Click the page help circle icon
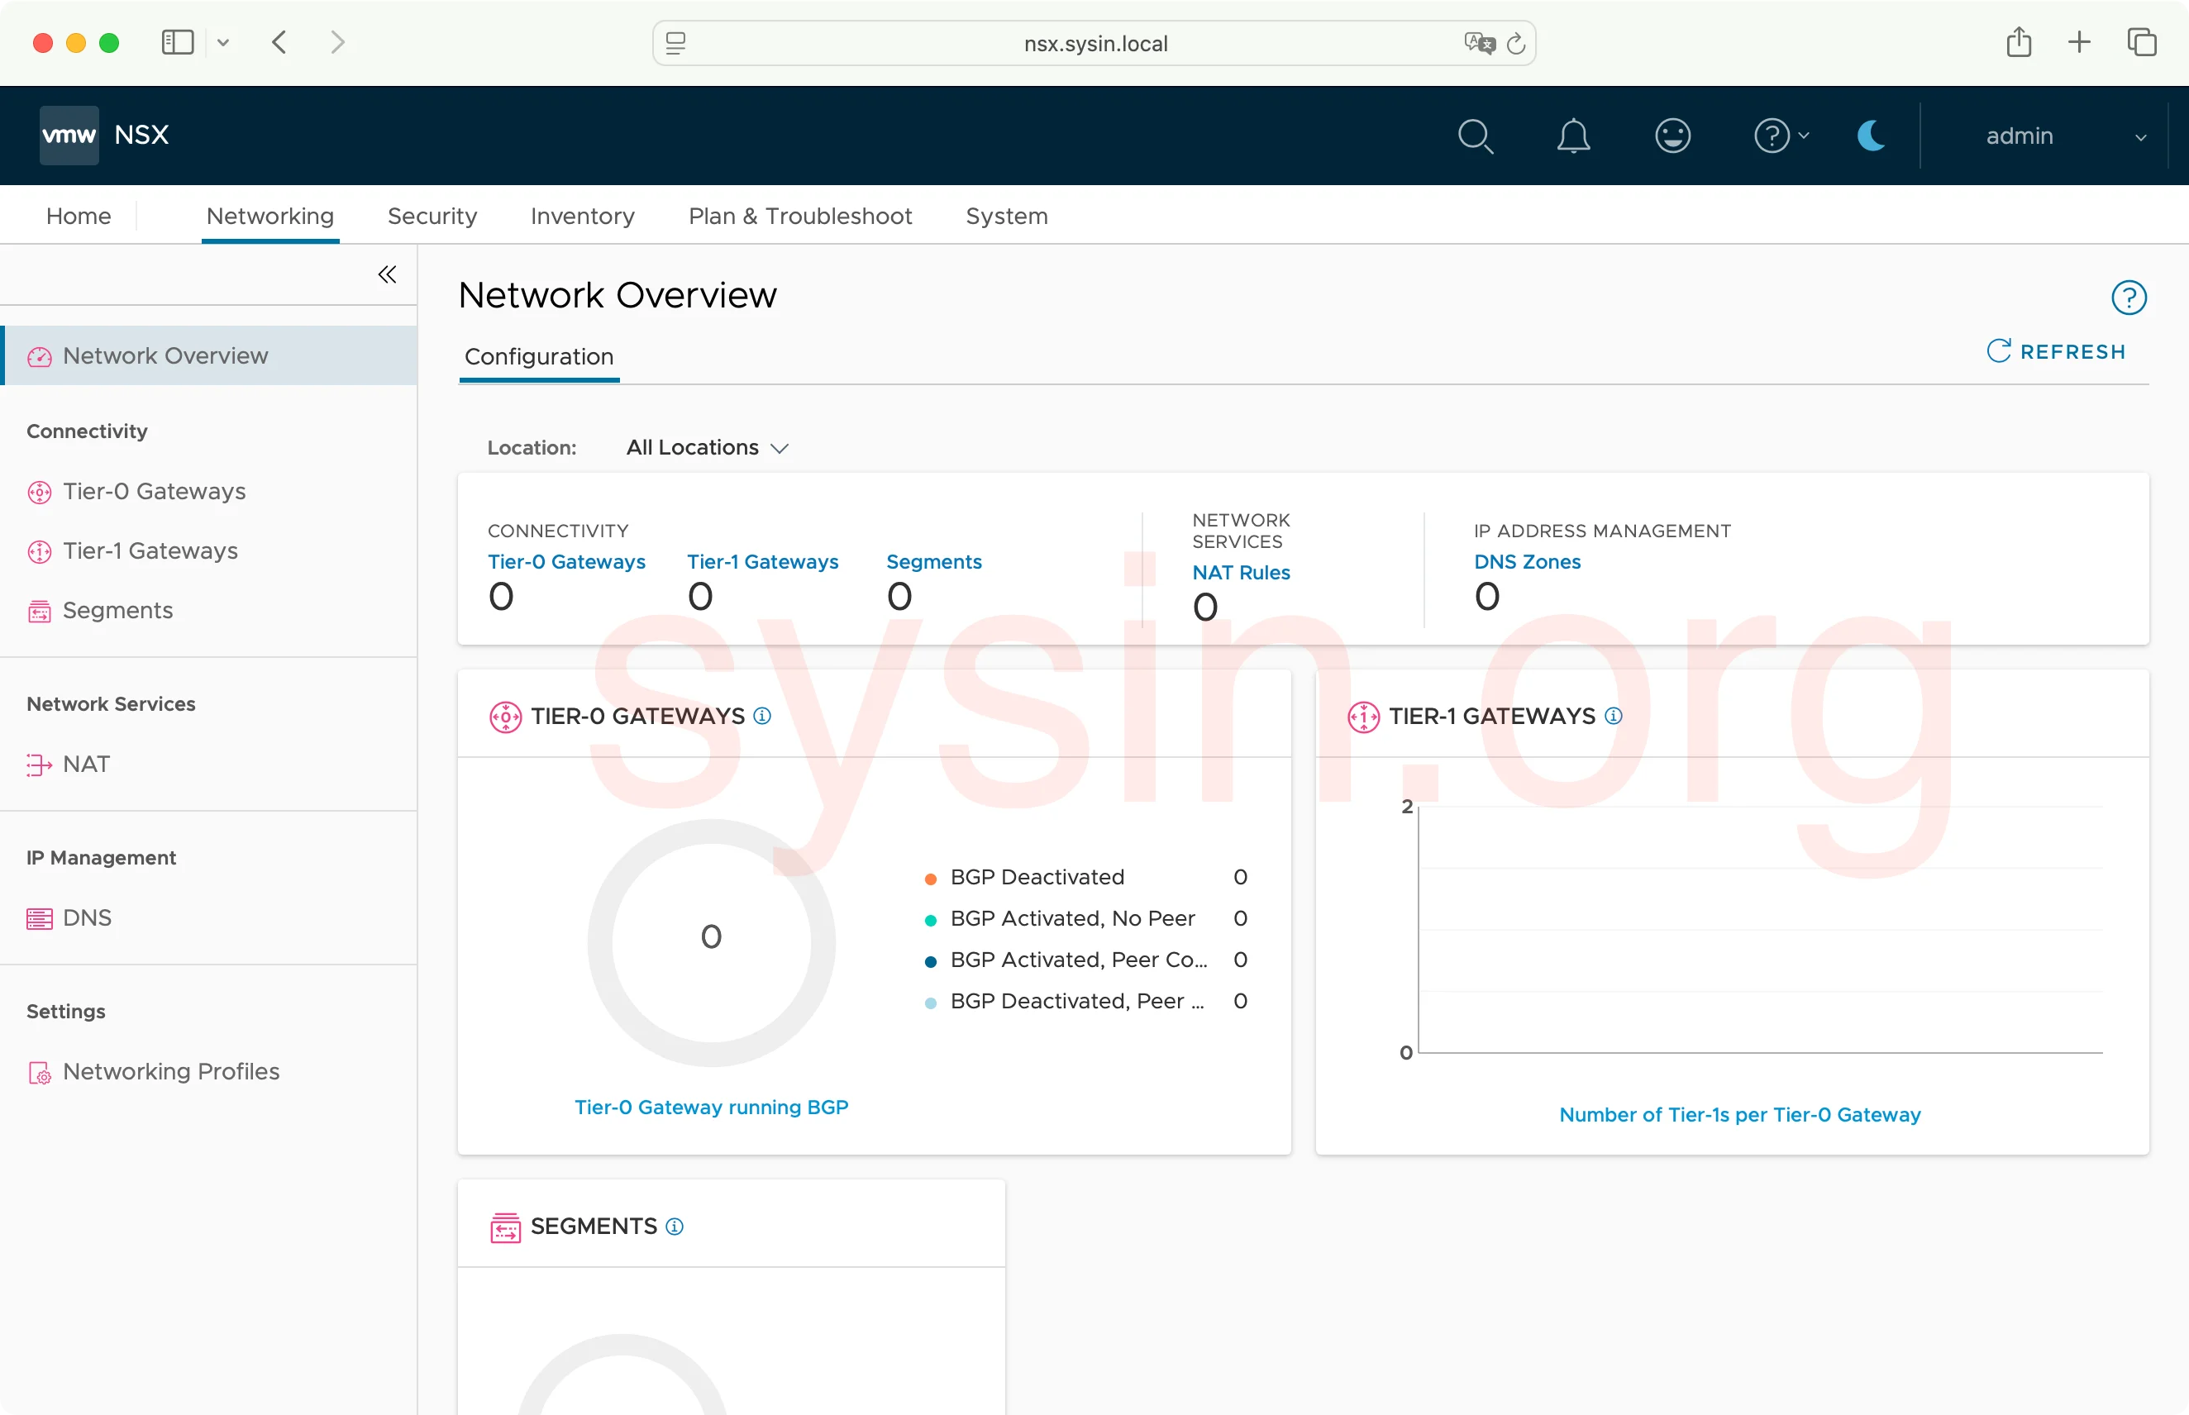The height and width of the screenshot is (1415, 2189). (2129, 298)
